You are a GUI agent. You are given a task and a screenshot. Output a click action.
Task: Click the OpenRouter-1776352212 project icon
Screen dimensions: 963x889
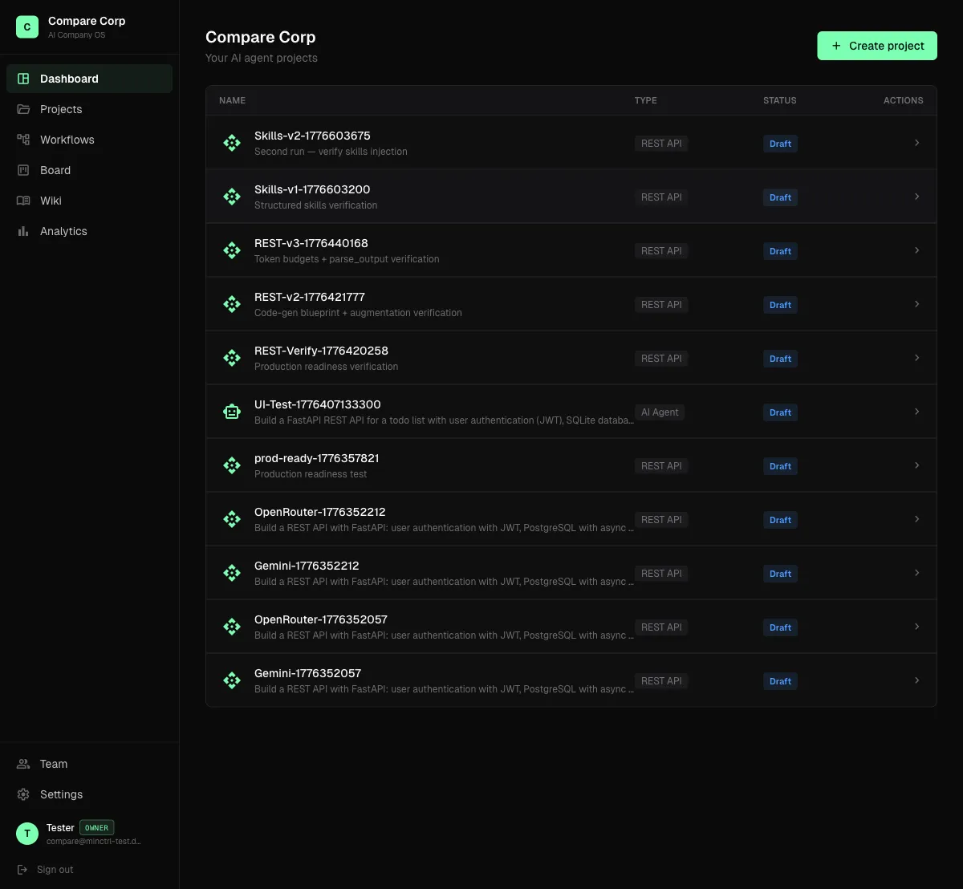tap(232, 519)
